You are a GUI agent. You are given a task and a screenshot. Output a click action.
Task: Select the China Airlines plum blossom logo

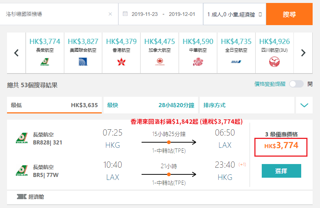pos(198,62)
